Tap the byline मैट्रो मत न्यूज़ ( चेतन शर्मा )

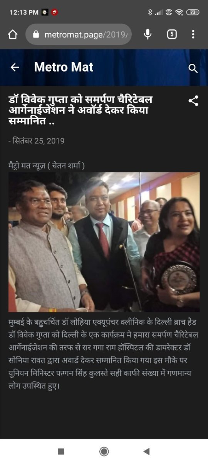tap(47, 166)
